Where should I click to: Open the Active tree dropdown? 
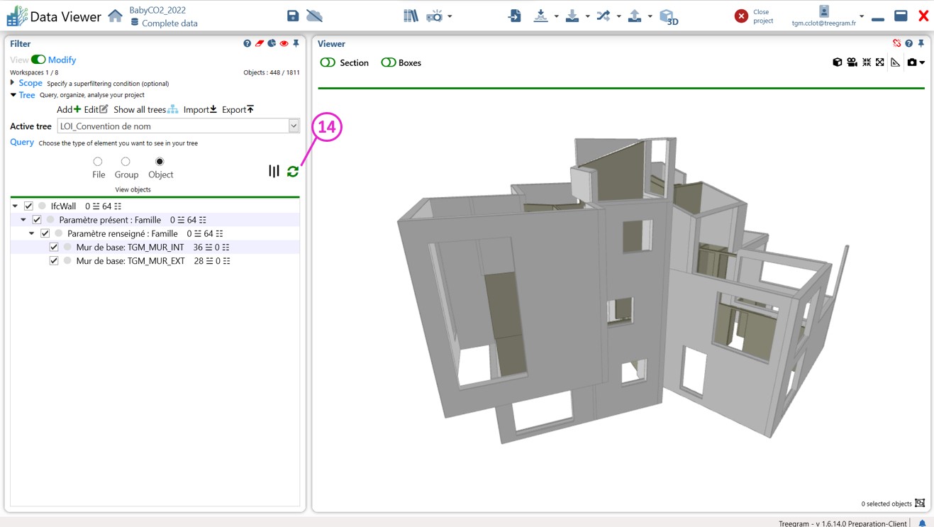(294, 126)
